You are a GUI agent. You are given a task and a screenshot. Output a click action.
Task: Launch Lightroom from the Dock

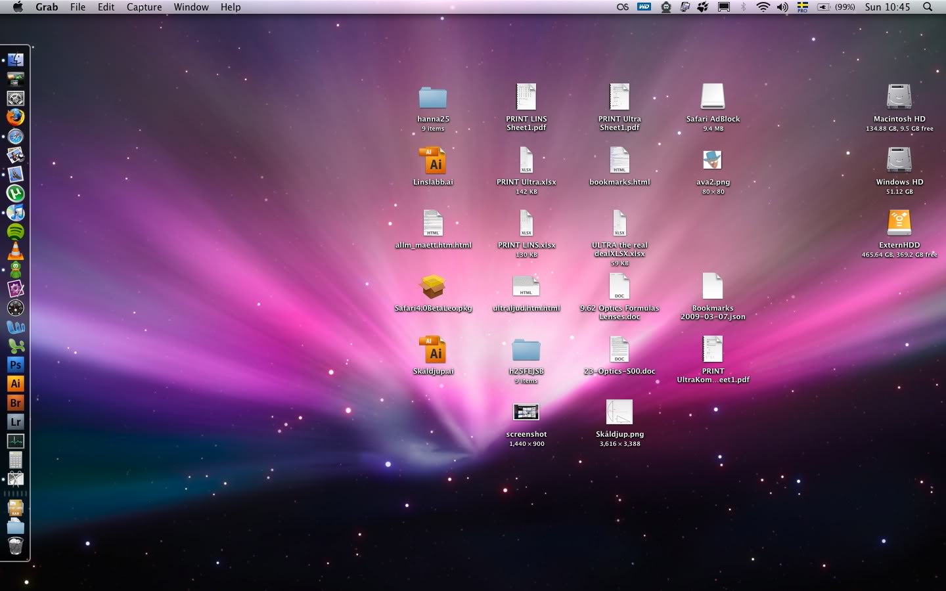[16, 422]
